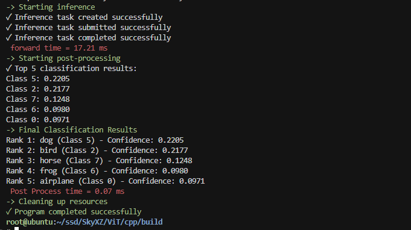
Task: Click the terminal cursor at the prompt
Action: click(x=16, y=229)
